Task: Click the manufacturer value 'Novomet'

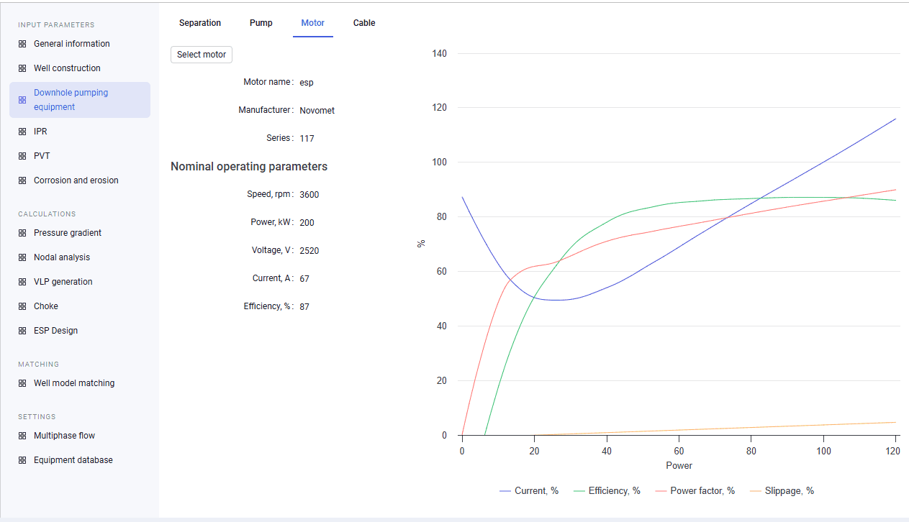Action: coord(317,111)
